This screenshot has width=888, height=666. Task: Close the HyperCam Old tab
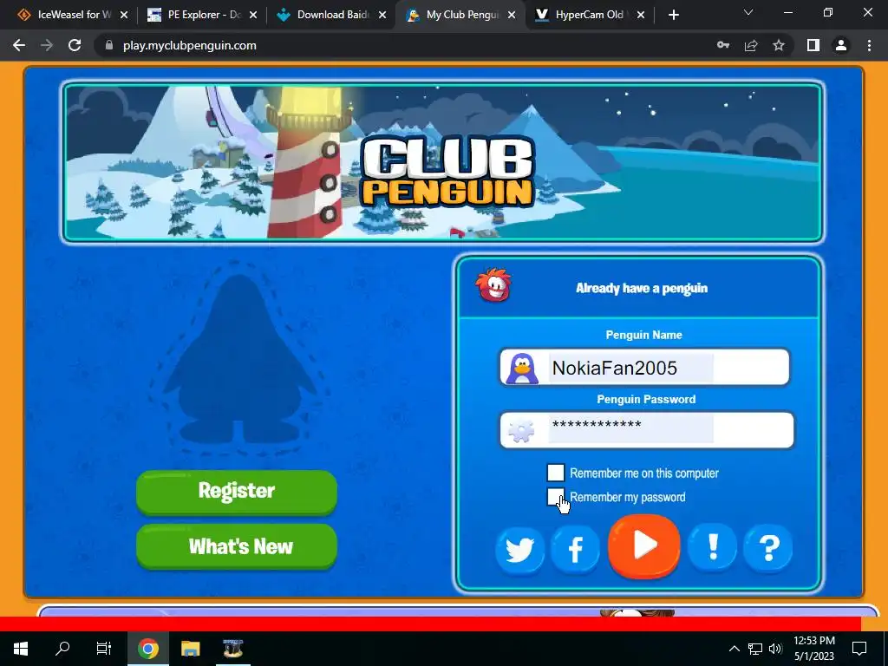click(x=641, y=15)
